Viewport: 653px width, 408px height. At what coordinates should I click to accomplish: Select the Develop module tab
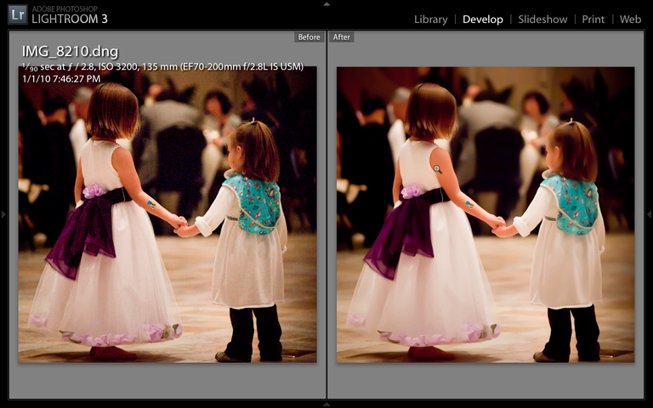pos(483,20)
